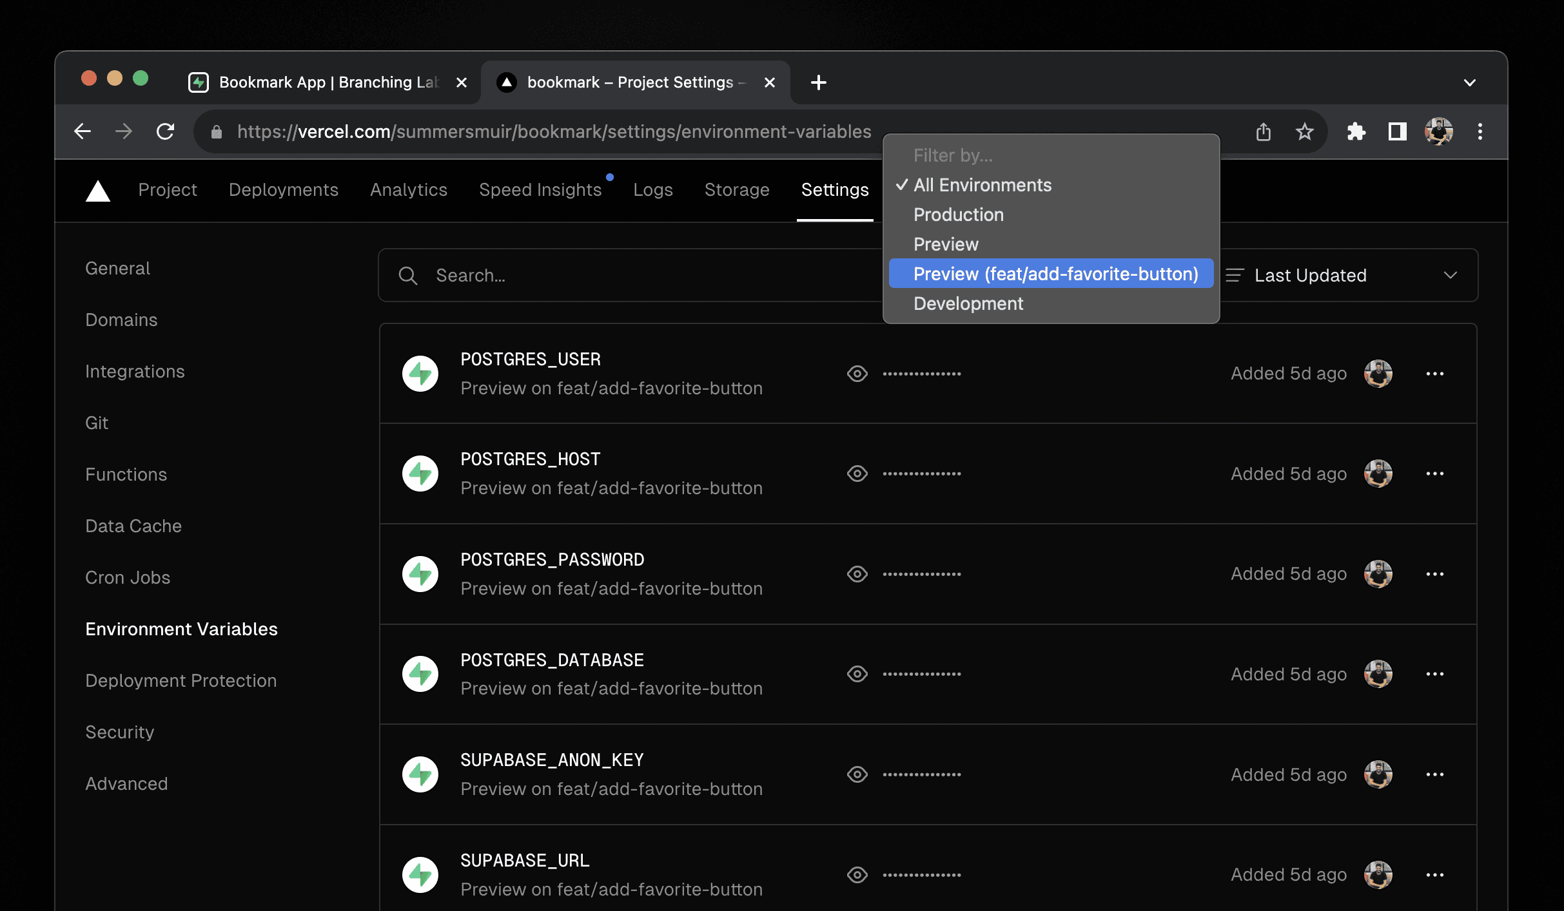The image size is (1564, 911).
Task: Click the avatar next to SUPABASE_ANON_KEY
Action: (1379, 774)
